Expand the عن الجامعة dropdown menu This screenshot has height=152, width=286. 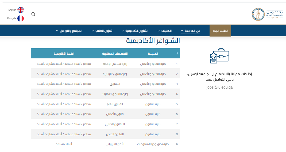pyautogui.click(x=191, y=31)
